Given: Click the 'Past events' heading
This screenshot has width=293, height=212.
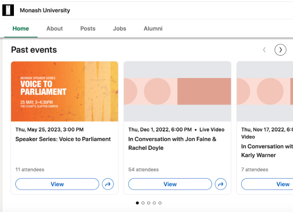Looking at the screenshot, I should (34, 50).
